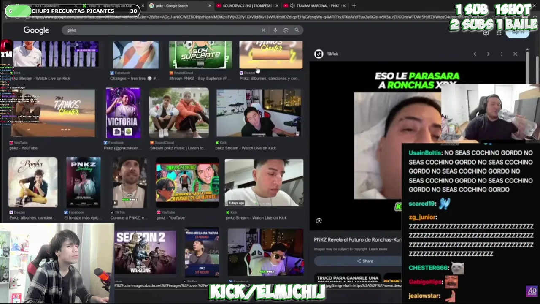The image size is (540, 304).
Task: Open the PNKZ Birthday poster thumbnail
Action: tap(84, 182)
